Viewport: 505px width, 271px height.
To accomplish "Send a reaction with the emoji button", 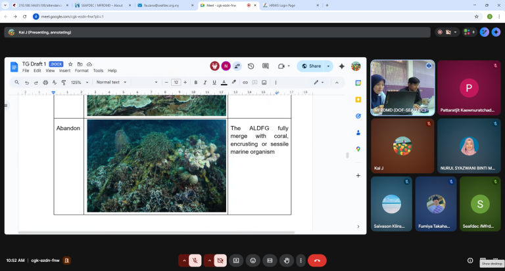I will pyautogui.click(x=253, y=261).
